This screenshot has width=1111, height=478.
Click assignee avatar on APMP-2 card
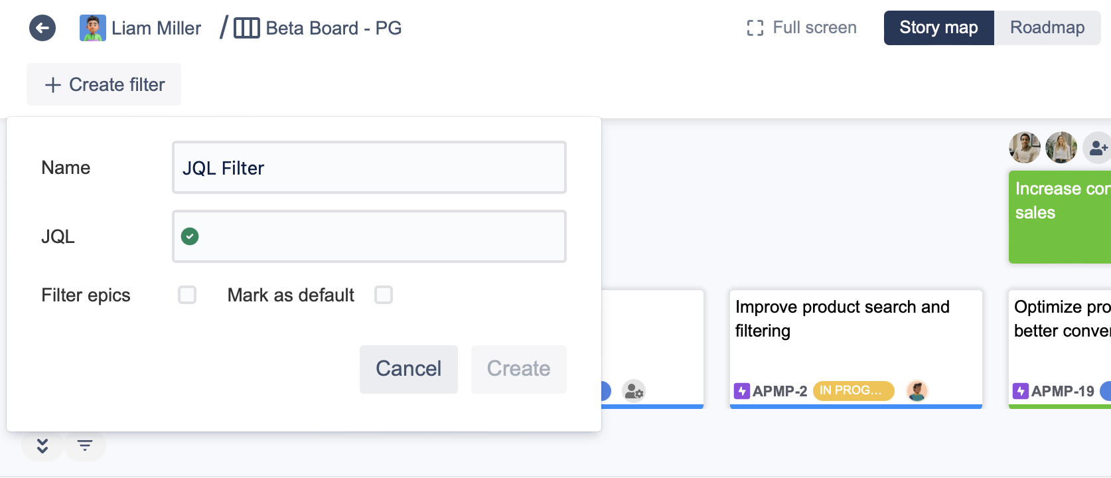coord(917,391)
